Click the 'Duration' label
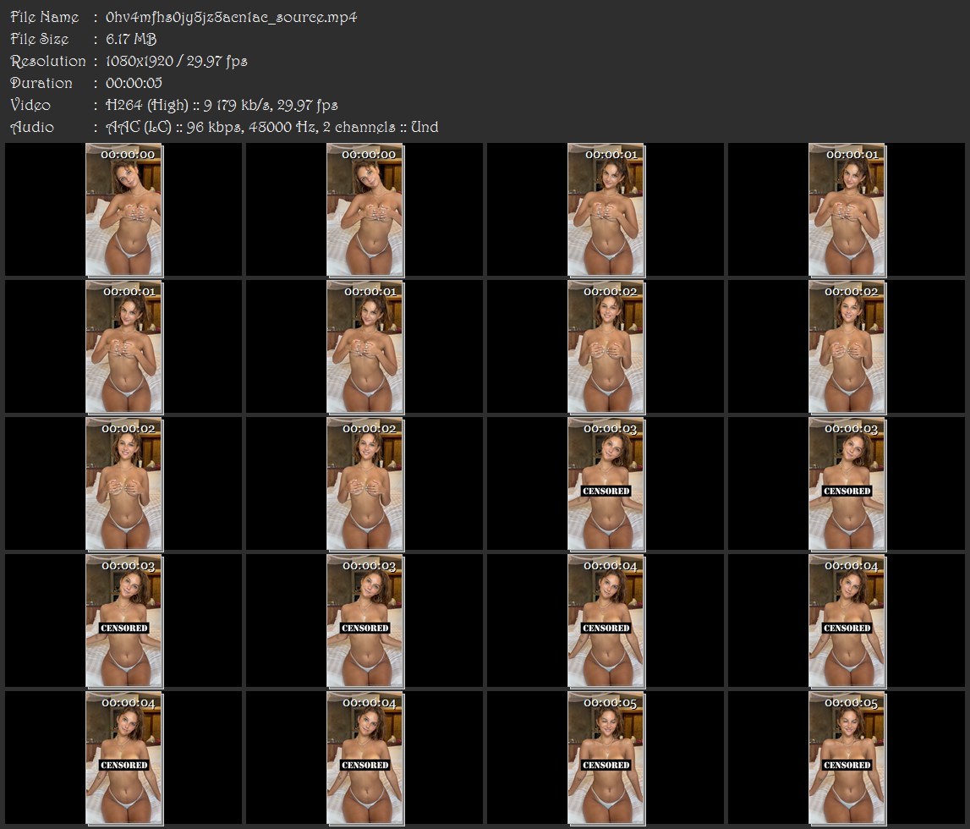Screen dimensions: 970x829 [x=41, y=83]
